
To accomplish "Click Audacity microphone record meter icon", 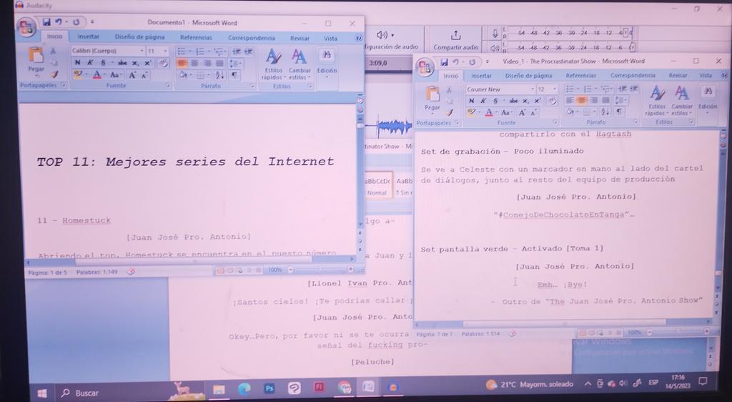I will 495,33.
